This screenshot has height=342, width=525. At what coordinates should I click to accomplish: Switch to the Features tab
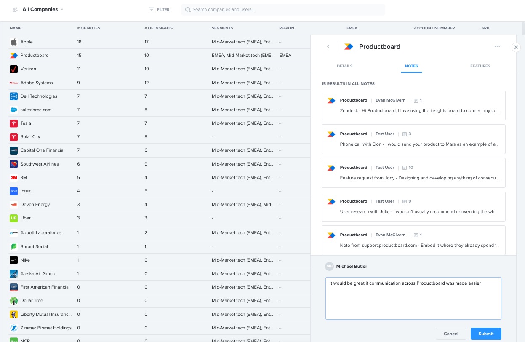click(x=480, y=66)
